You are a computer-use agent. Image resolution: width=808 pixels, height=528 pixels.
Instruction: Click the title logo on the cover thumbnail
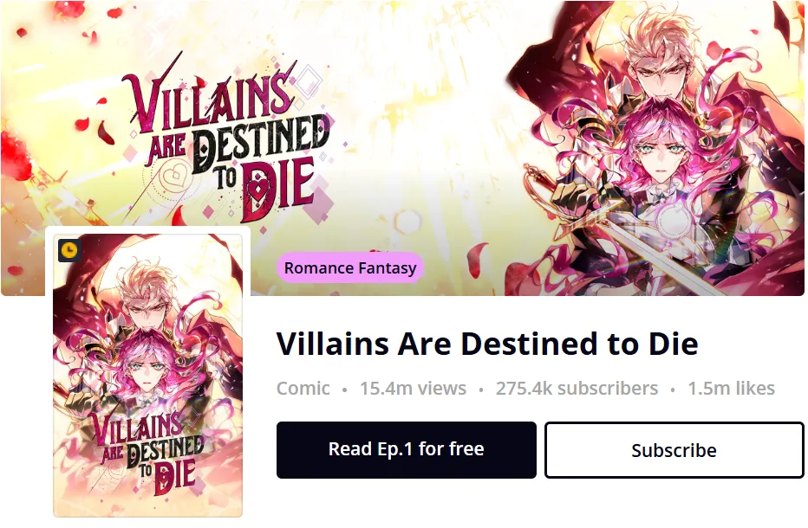tap(147, 450)
